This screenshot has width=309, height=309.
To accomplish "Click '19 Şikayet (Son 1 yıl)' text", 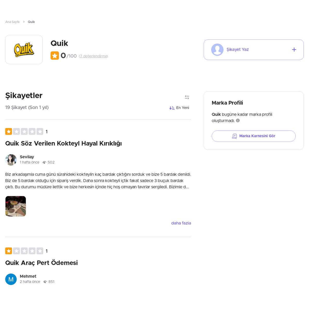I will pyautogui.click(x=27, y=108).
